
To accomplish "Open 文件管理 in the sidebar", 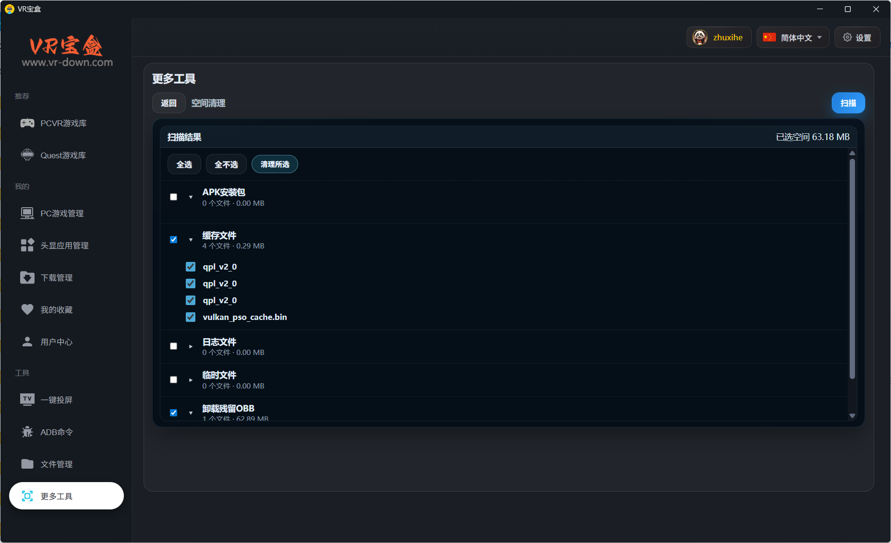I will tap(57, 464).
